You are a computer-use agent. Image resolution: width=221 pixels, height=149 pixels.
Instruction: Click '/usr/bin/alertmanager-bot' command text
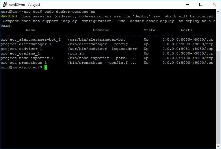pyautogui.click(x=96, y=40)
